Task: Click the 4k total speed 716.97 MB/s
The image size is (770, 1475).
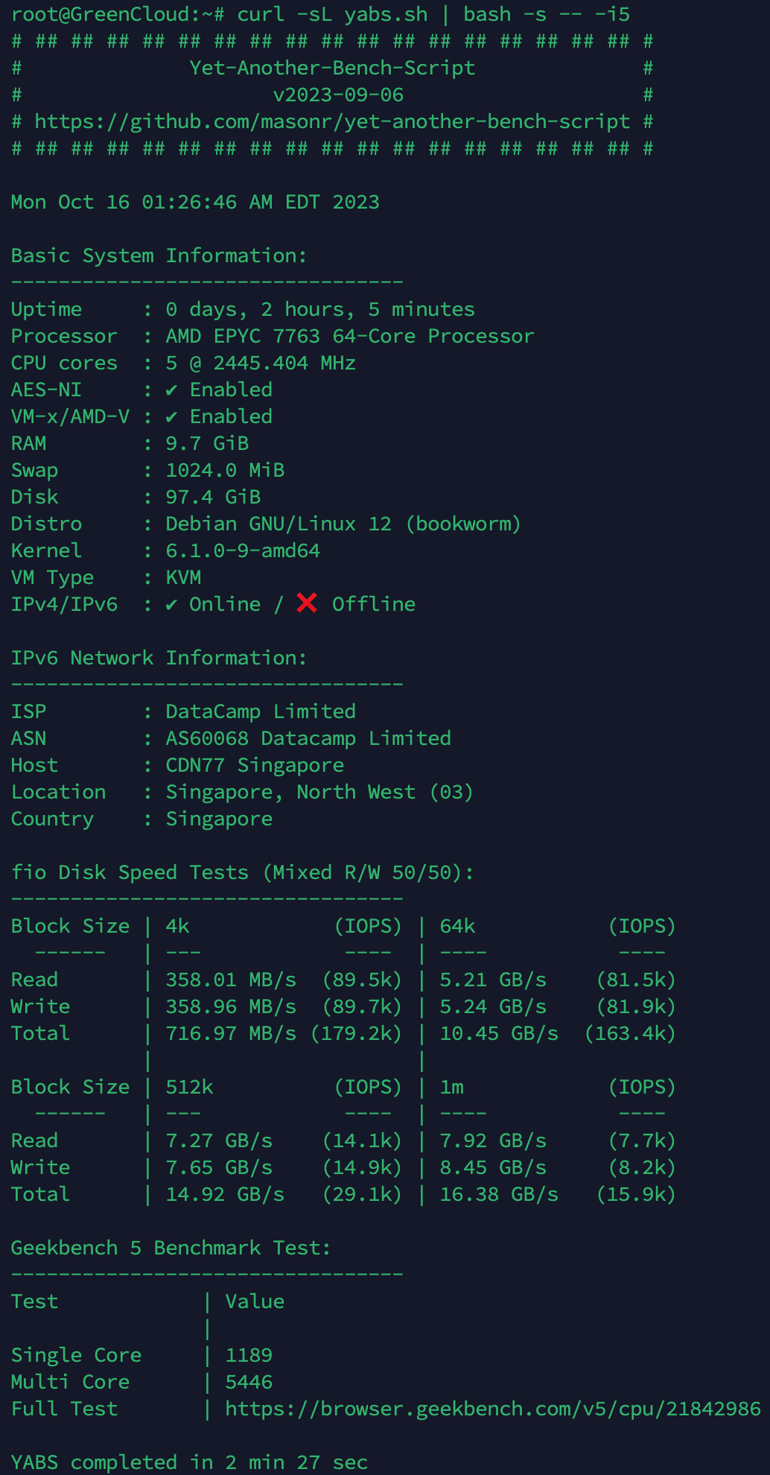Action: tap(231, 1033)
